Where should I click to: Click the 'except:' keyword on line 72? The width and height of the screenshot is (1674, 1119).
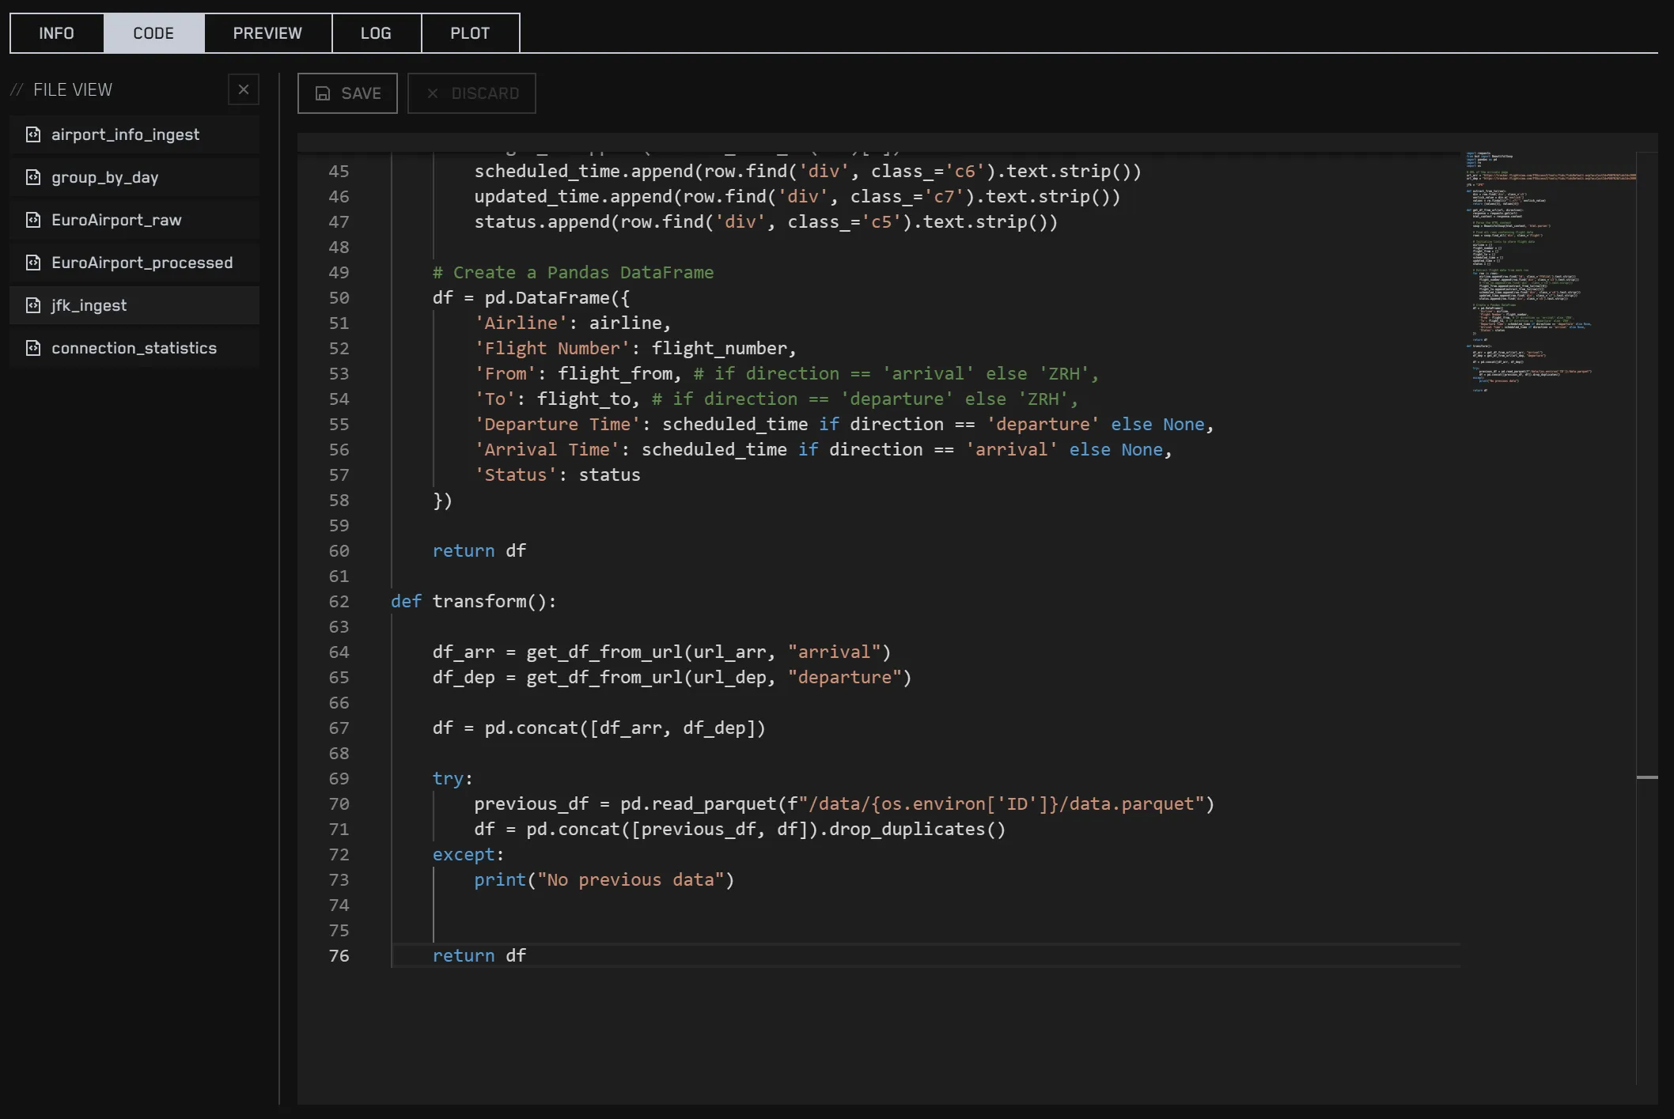(468, 854)
